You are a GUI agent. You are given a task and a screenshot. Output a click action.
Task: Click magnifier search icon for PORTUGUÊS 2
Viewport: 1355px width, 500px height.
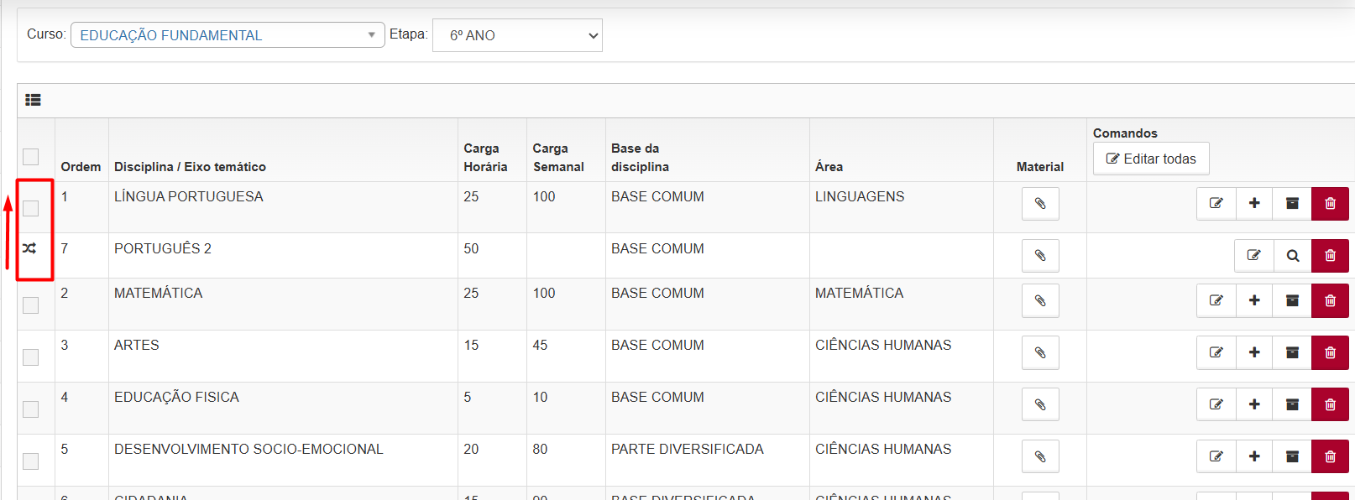tap(1292, 256)
